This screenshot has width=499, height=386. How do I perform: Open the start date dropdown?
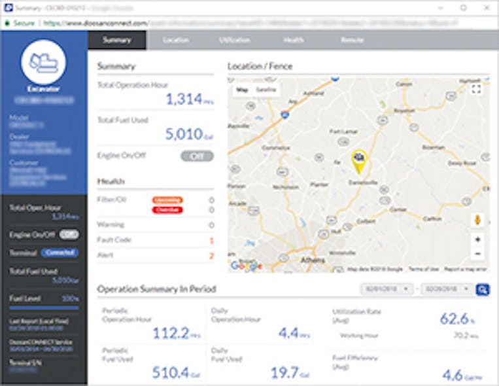pyautogui.click(x=387, y=289)
